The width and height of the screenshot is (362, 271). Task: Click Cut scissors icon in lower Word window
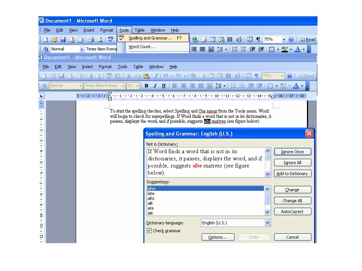(129, 76)
